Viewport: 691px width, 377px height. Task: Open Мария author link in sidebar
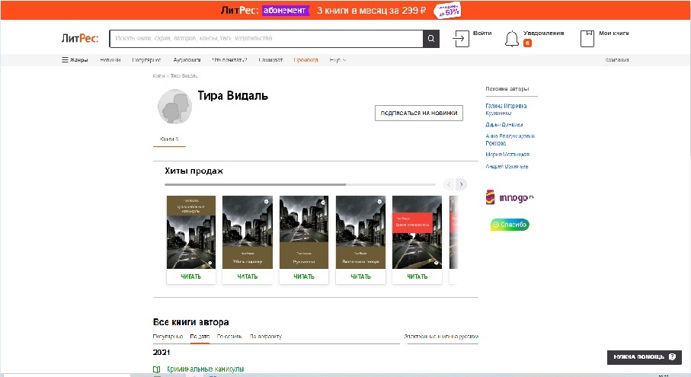click(507, 155)
